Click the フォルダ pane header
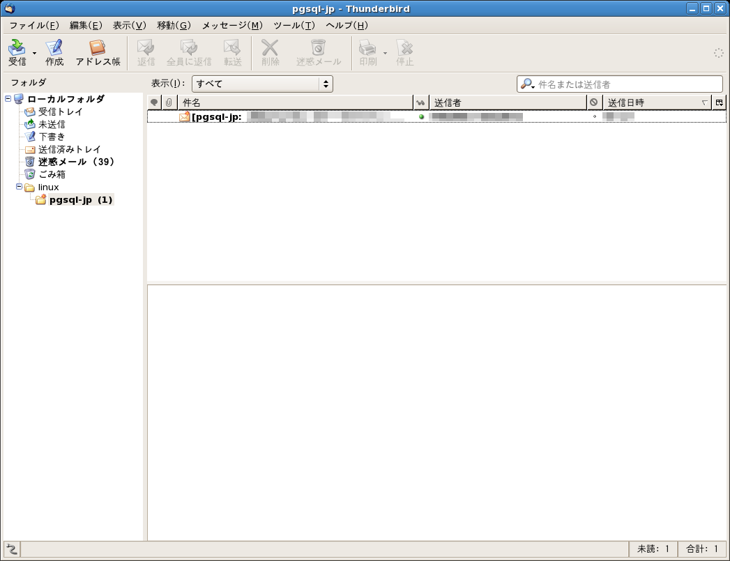730x561 pixels. pos(29,82)
